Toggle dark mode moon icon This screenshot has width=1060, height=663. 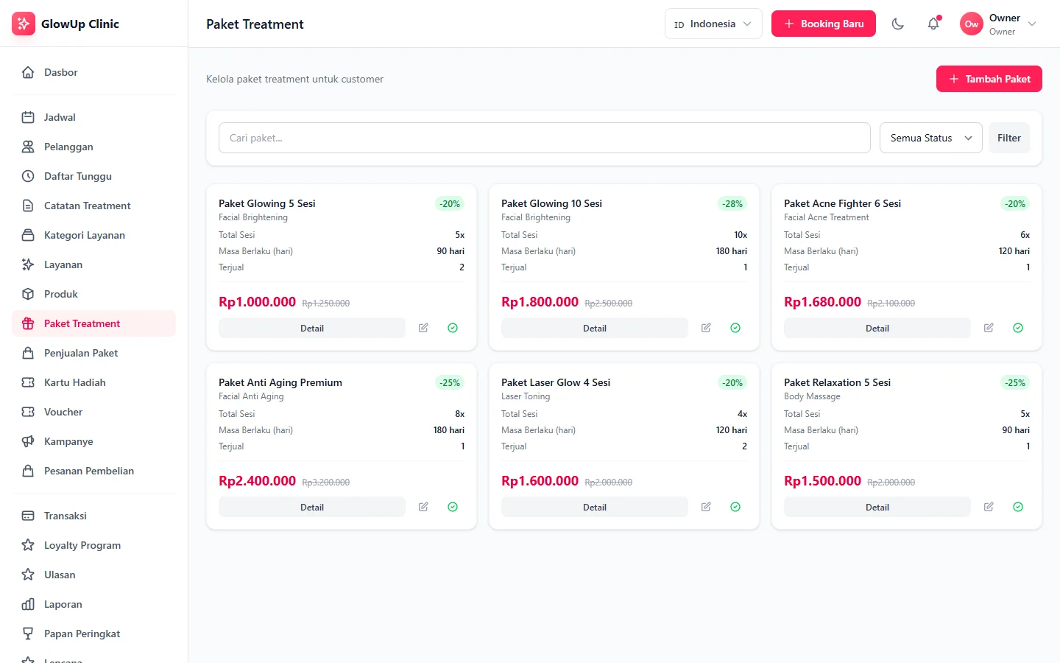click(898, 24)
